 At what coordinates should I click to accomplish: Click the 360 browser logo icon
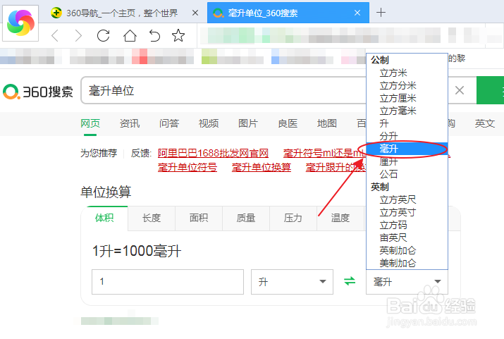tap(20, 23)
